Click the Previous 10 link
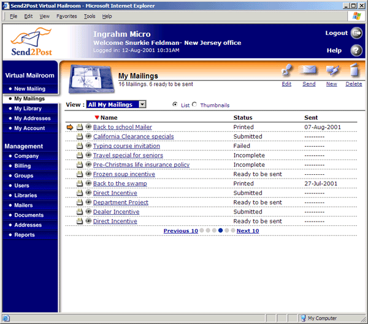 (x=181, y=231)
